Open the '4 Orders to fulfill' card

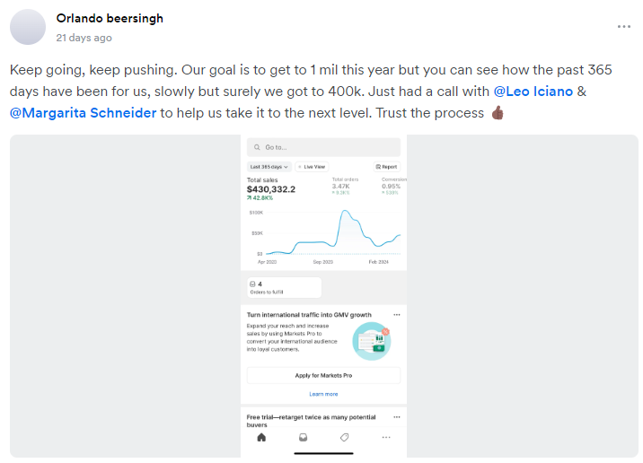pos(284,287)
